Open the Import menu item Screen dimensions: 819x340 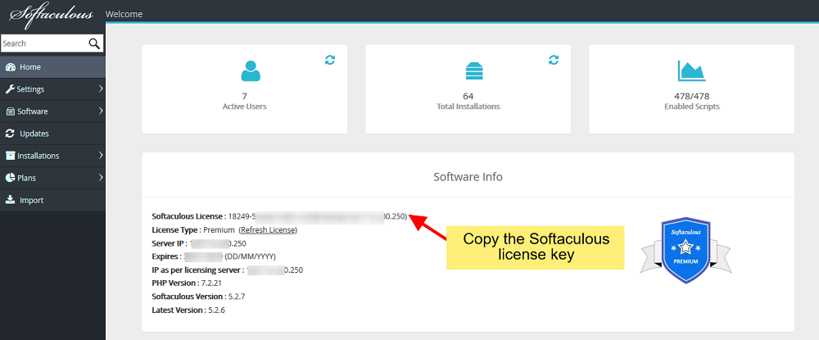pyautogui.click(x=52, y=200)
